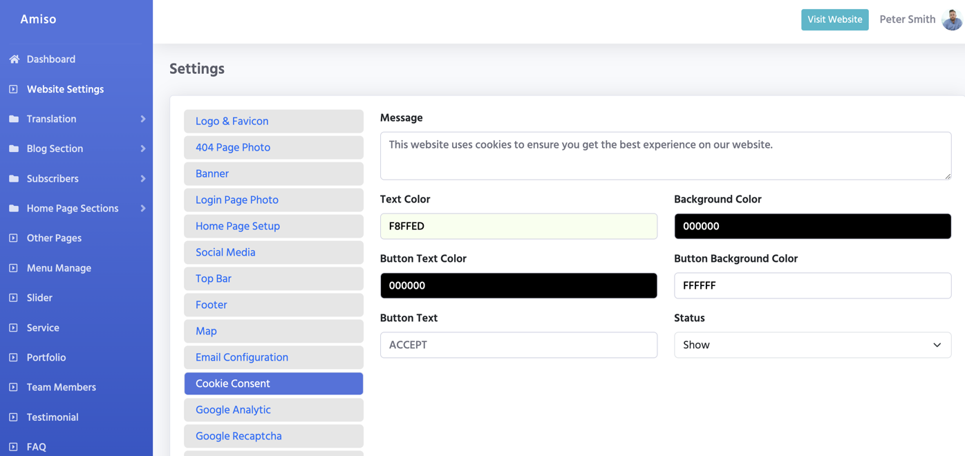Expand the Subscribers submenu chevron
This screenshot has width=965, height=456.
(x=143, y=179)
